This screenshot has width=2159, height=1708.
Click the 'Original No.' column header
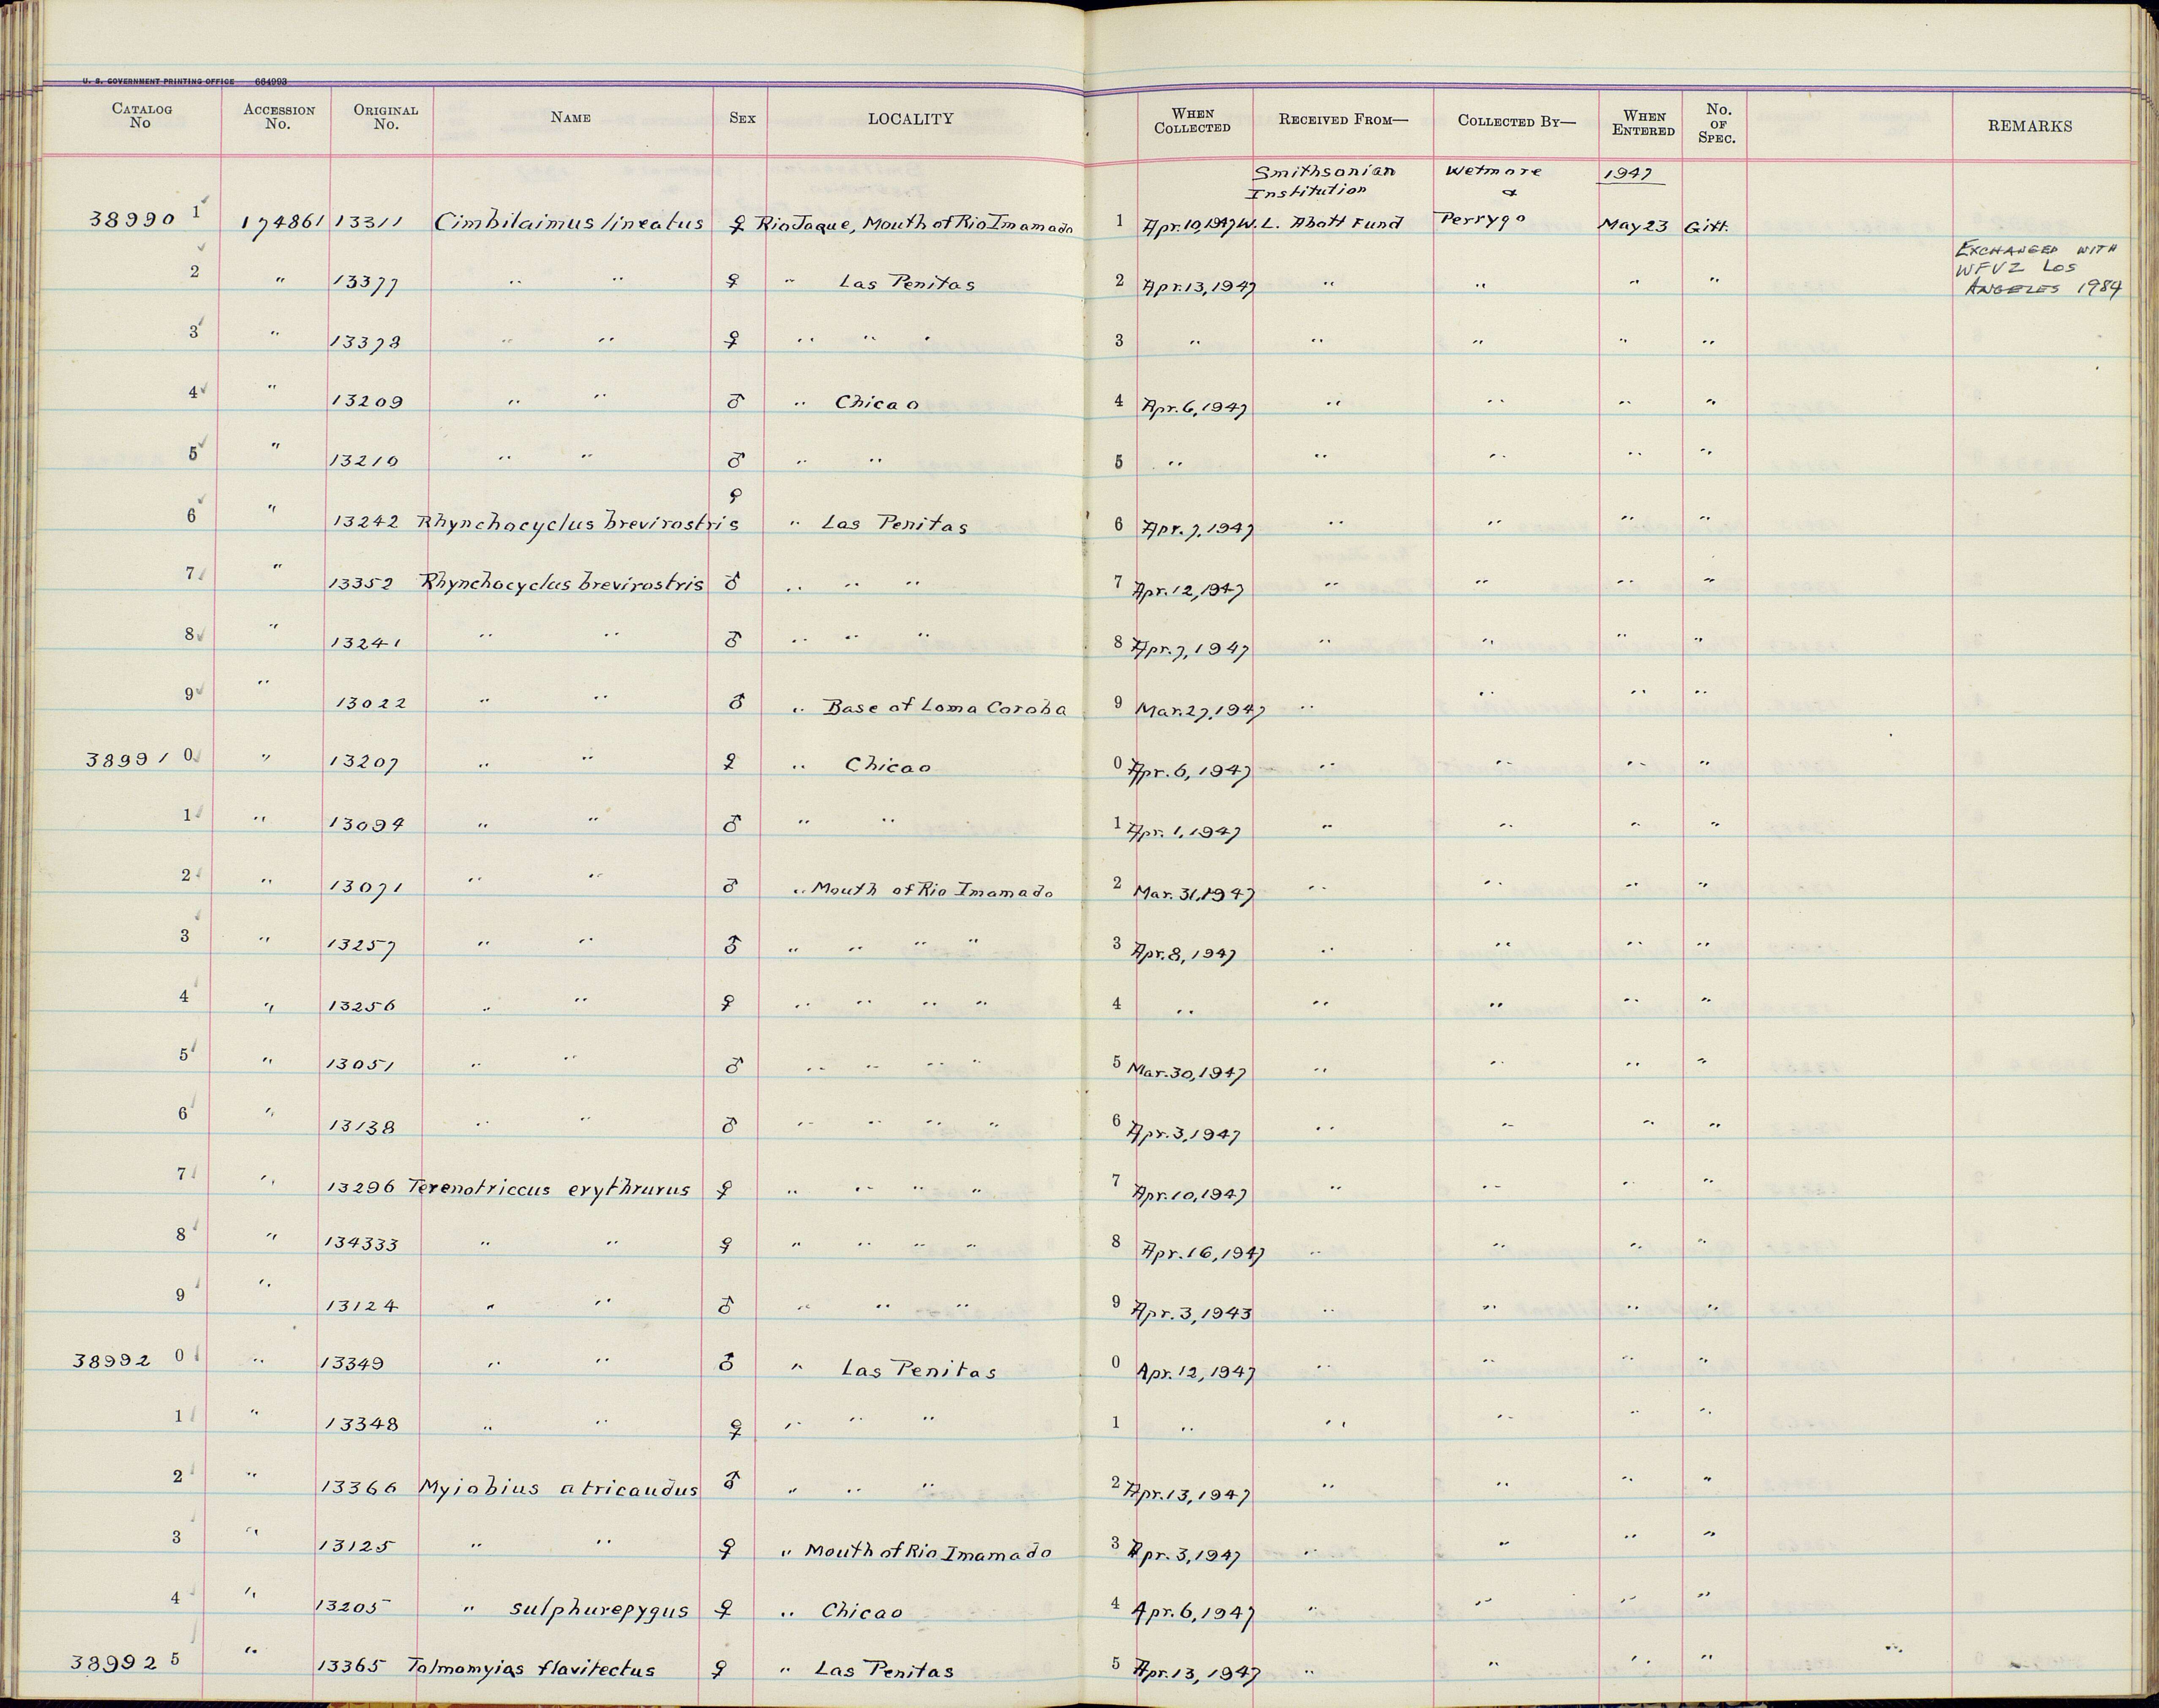point(386,117)
